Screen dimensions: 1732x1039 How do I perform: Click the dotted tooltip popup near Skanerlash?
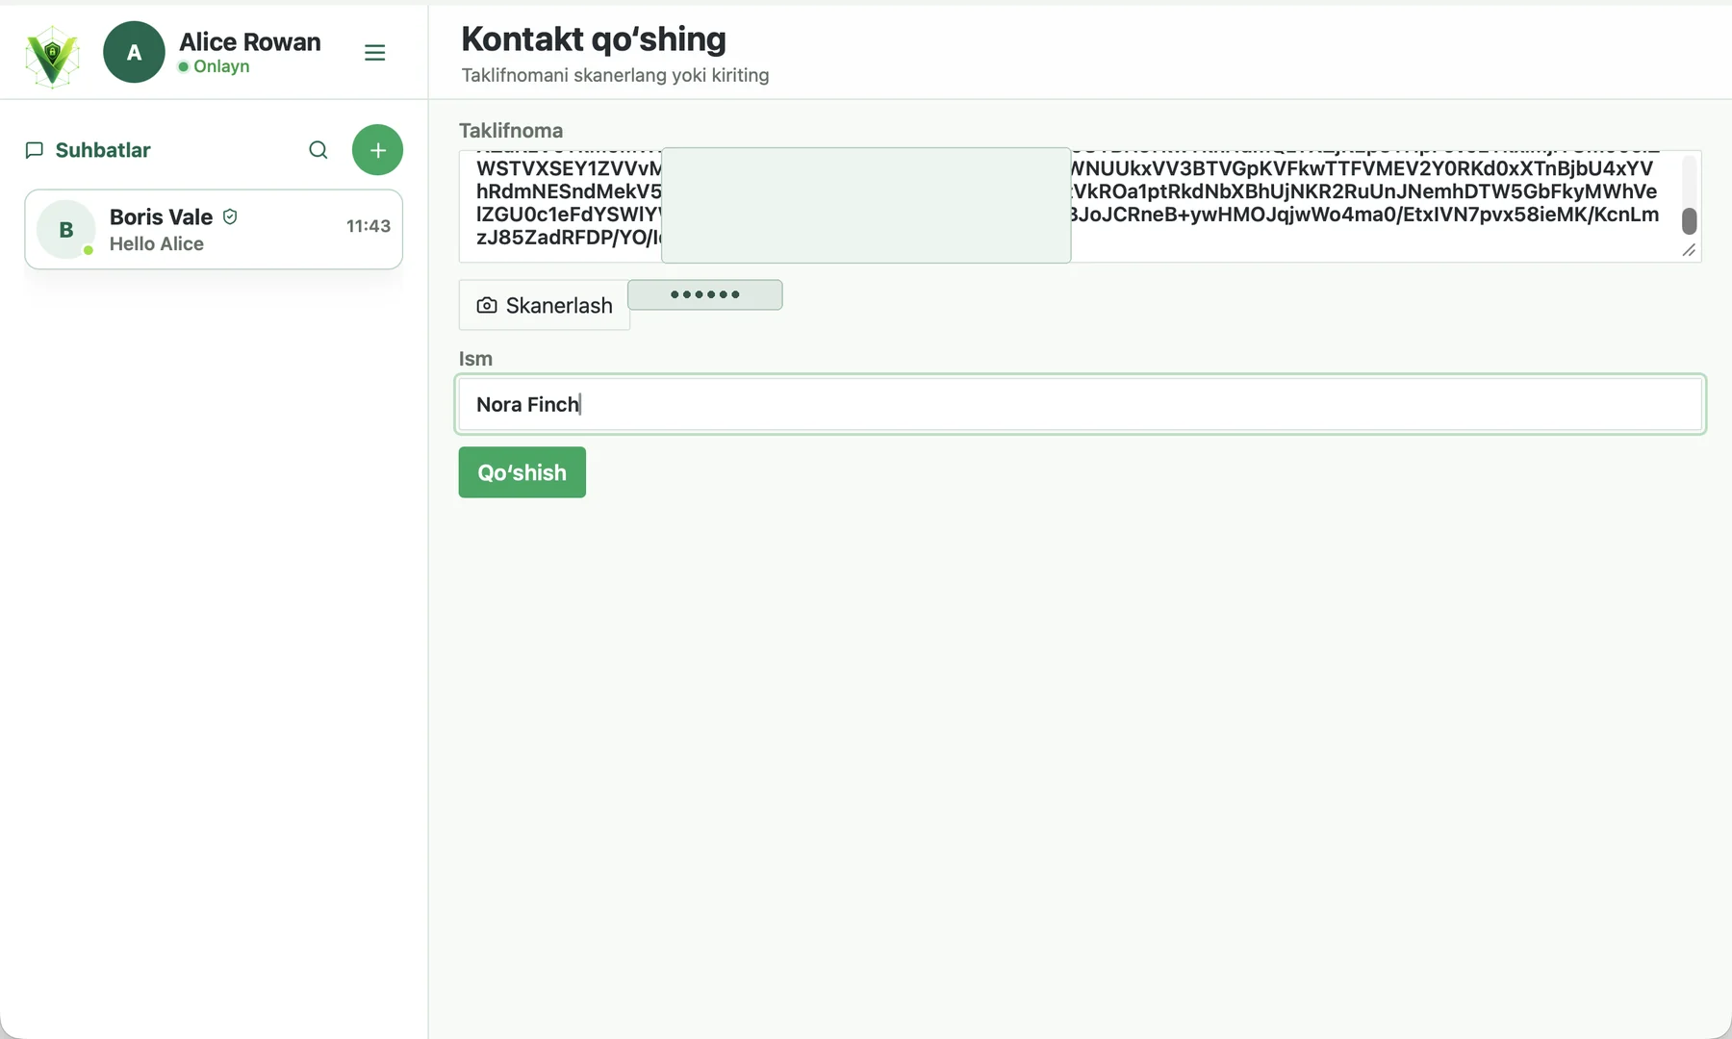coord(705,294)
